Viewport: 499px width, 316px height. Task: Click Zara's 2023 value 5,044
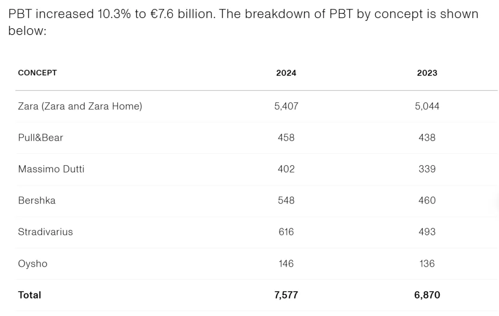[x=427, y=106]
